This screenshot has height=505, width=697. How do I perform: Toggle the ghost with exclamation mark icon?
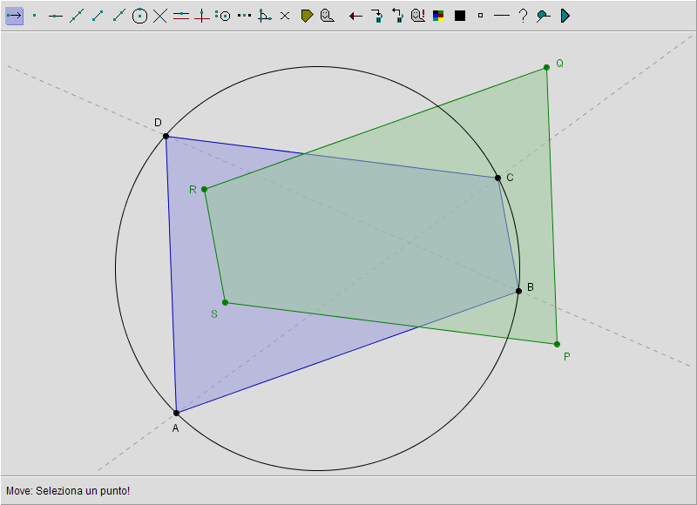point(418,16)
